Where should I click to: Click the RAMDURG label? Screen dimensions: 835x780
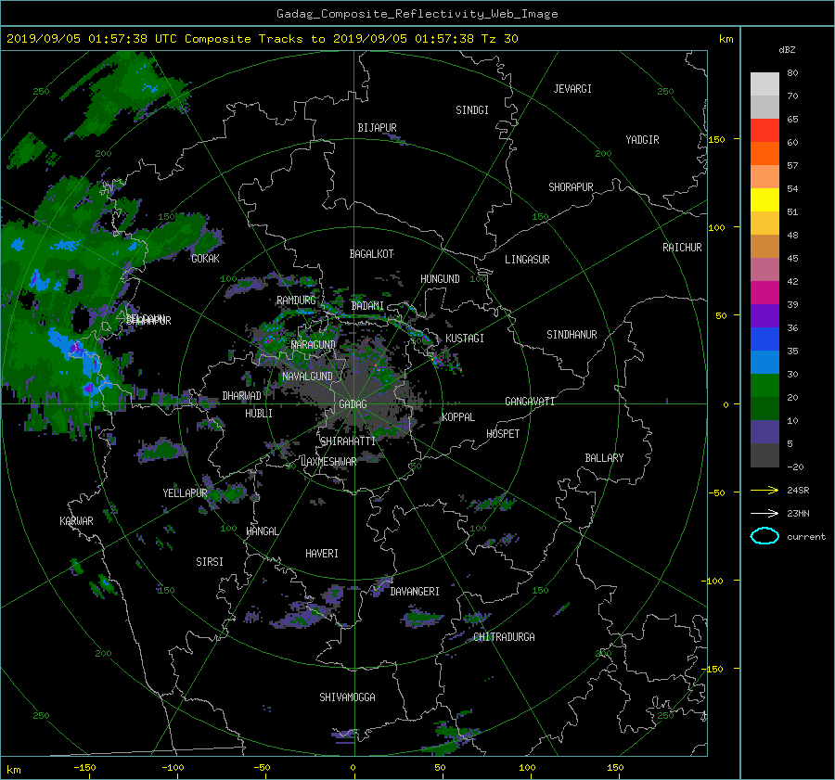tap(296, 300)
